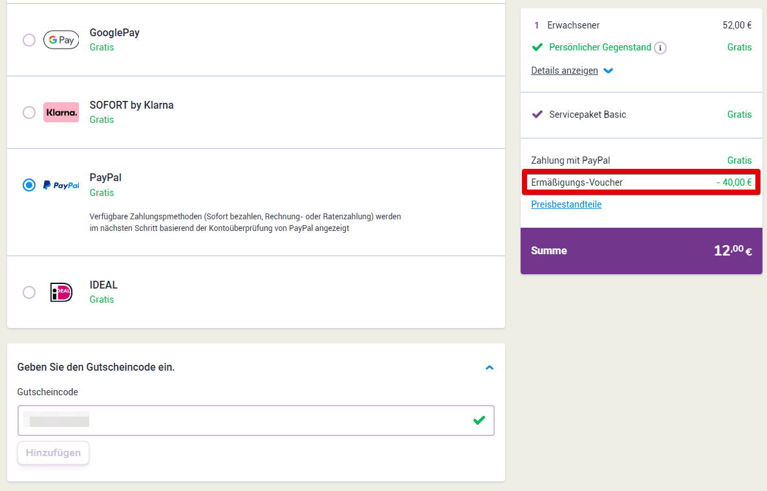Select the GooglePay radio button
767x491 pixels.
click(x=29, y=40)
